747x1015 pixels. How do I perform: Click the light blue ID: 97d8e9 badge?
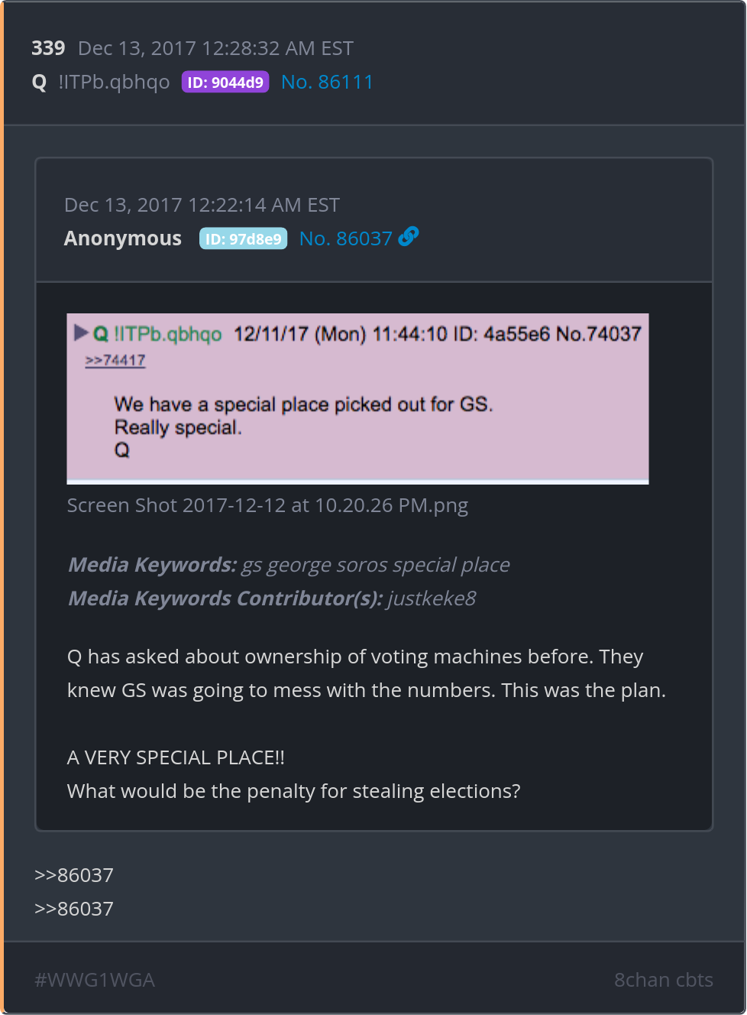point(243,238)
